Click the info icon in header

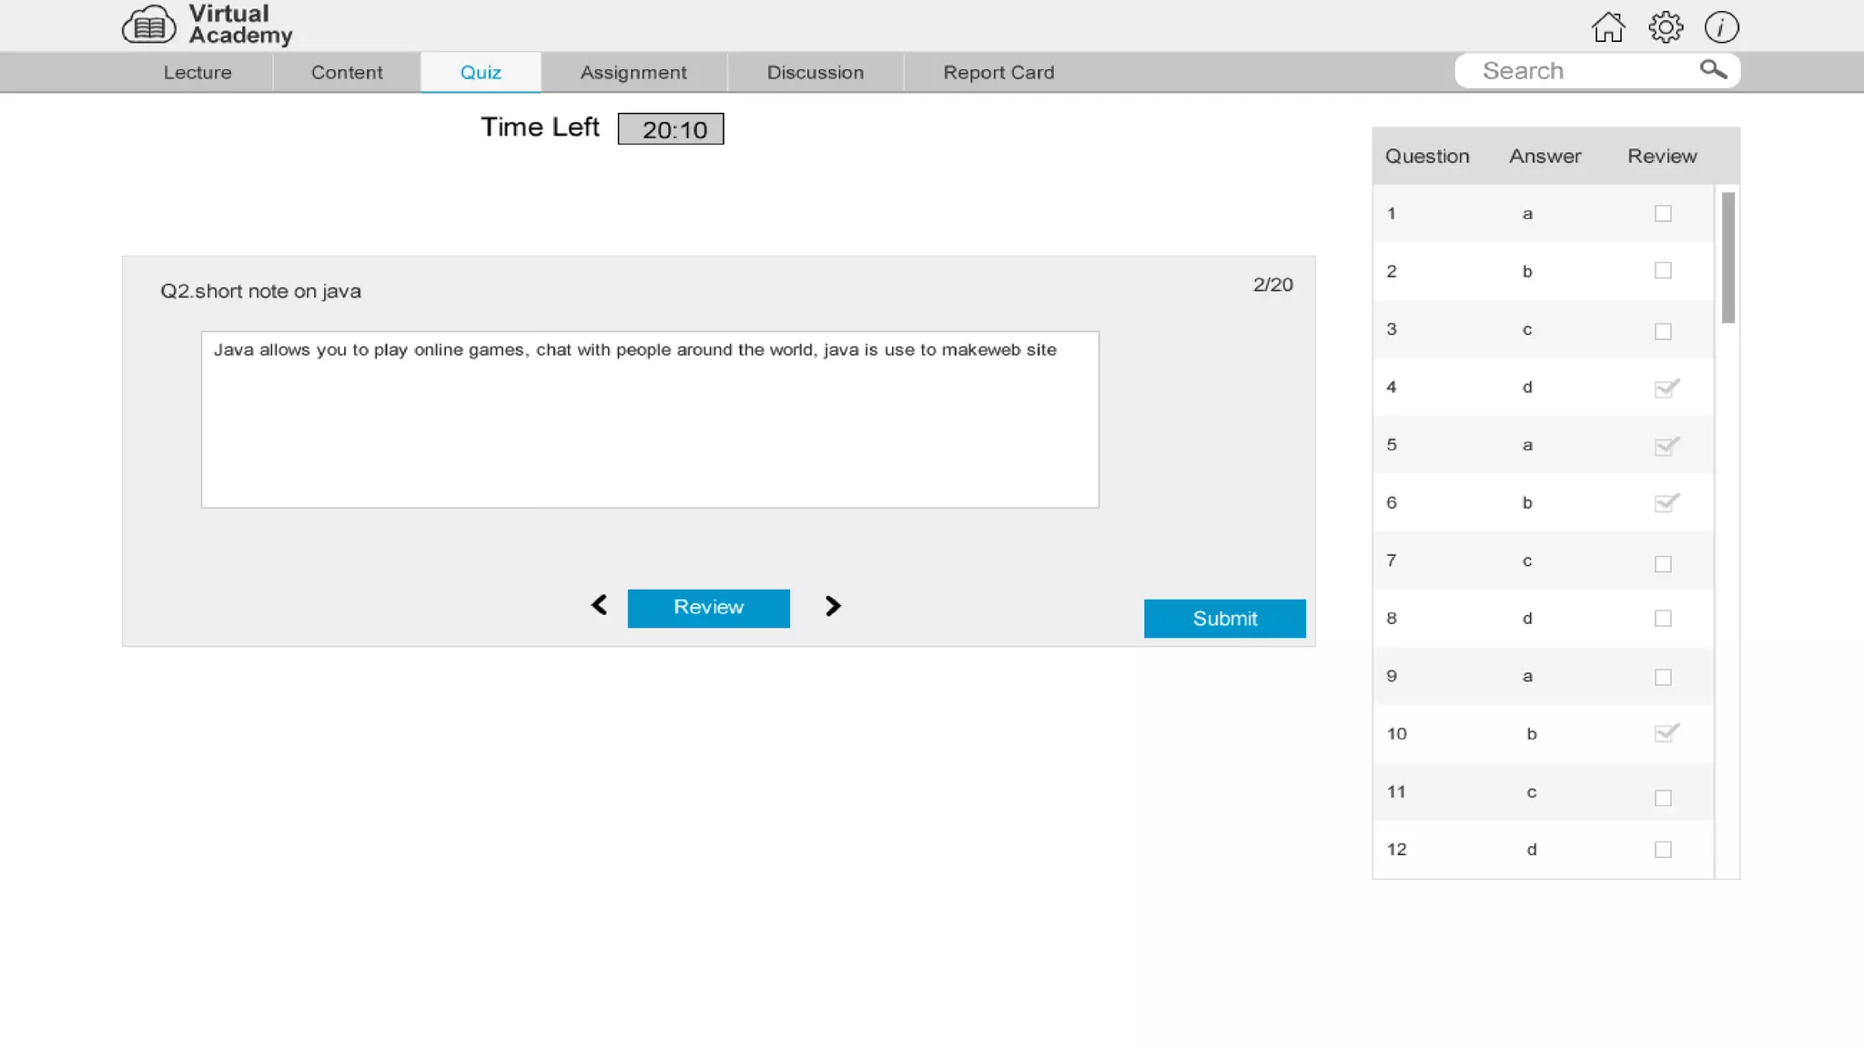point(1721,27)
